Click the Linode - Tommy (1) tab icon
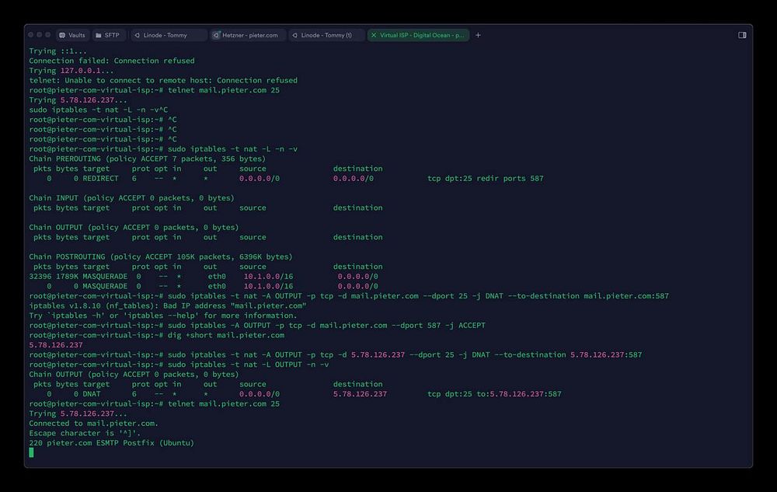The height and width of the screenshot is (492, 777). pyautogui.click(x=294, y=35)
